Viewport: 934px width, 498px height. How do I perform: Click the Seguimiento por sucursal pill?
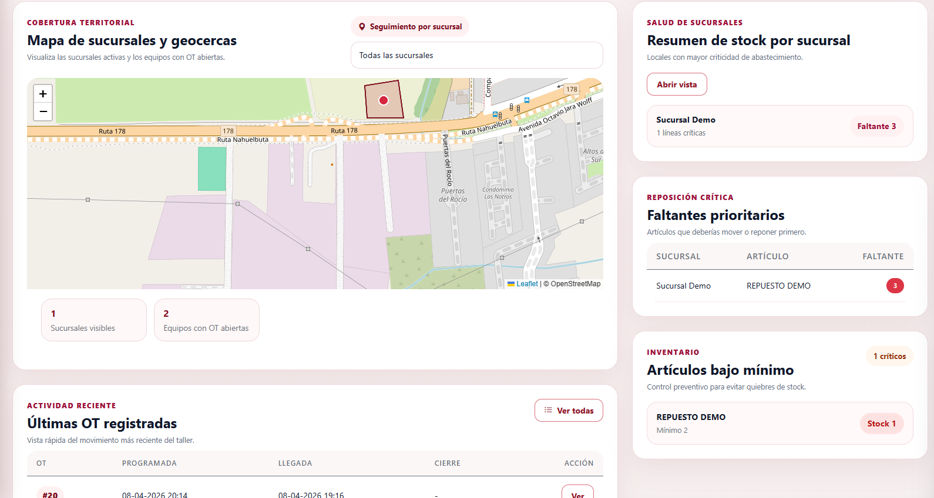(x=410, y=26)
